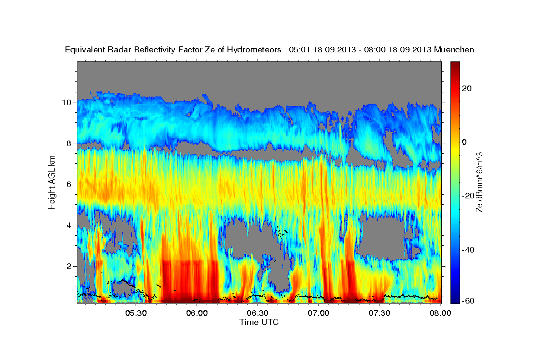
Task: Click the colorbar value '-20'
Action: [x=468, y=196]
